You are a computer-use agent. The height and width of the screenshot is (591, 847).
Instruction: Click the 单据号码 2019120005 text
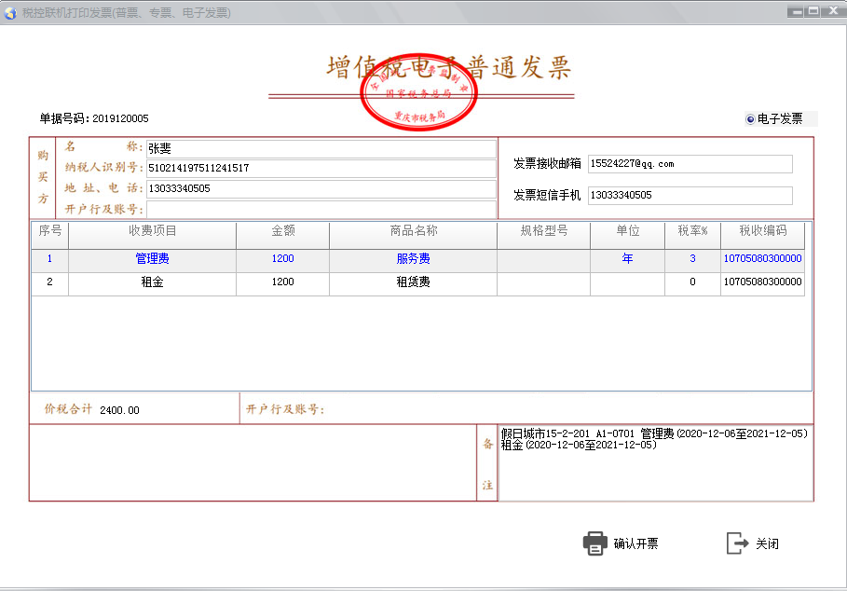tap(94, 118)
